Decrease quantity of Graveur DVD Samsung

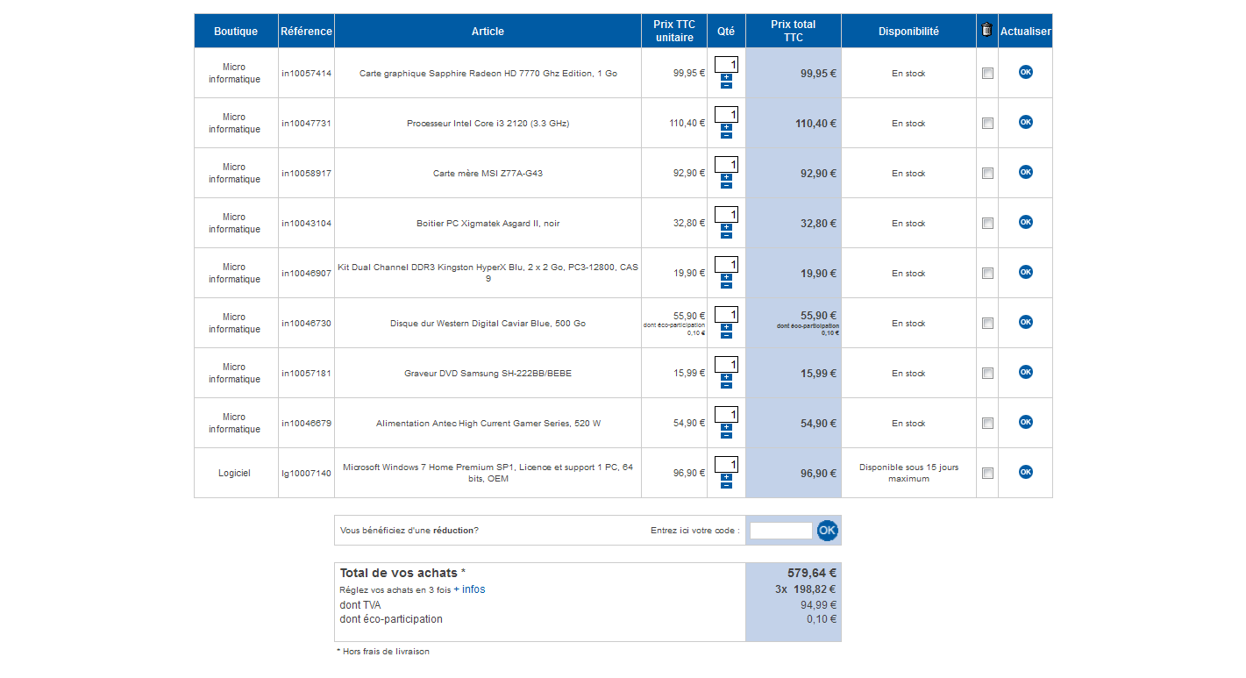pos(726,385)
